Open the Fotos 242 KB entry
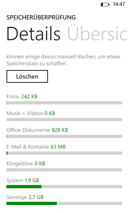The width and height of the screenshot is (128, 213). pos(22,97)
